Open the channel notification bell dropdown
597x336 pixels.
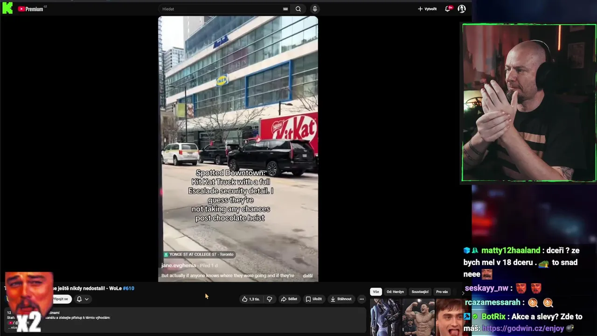[83, 299]
